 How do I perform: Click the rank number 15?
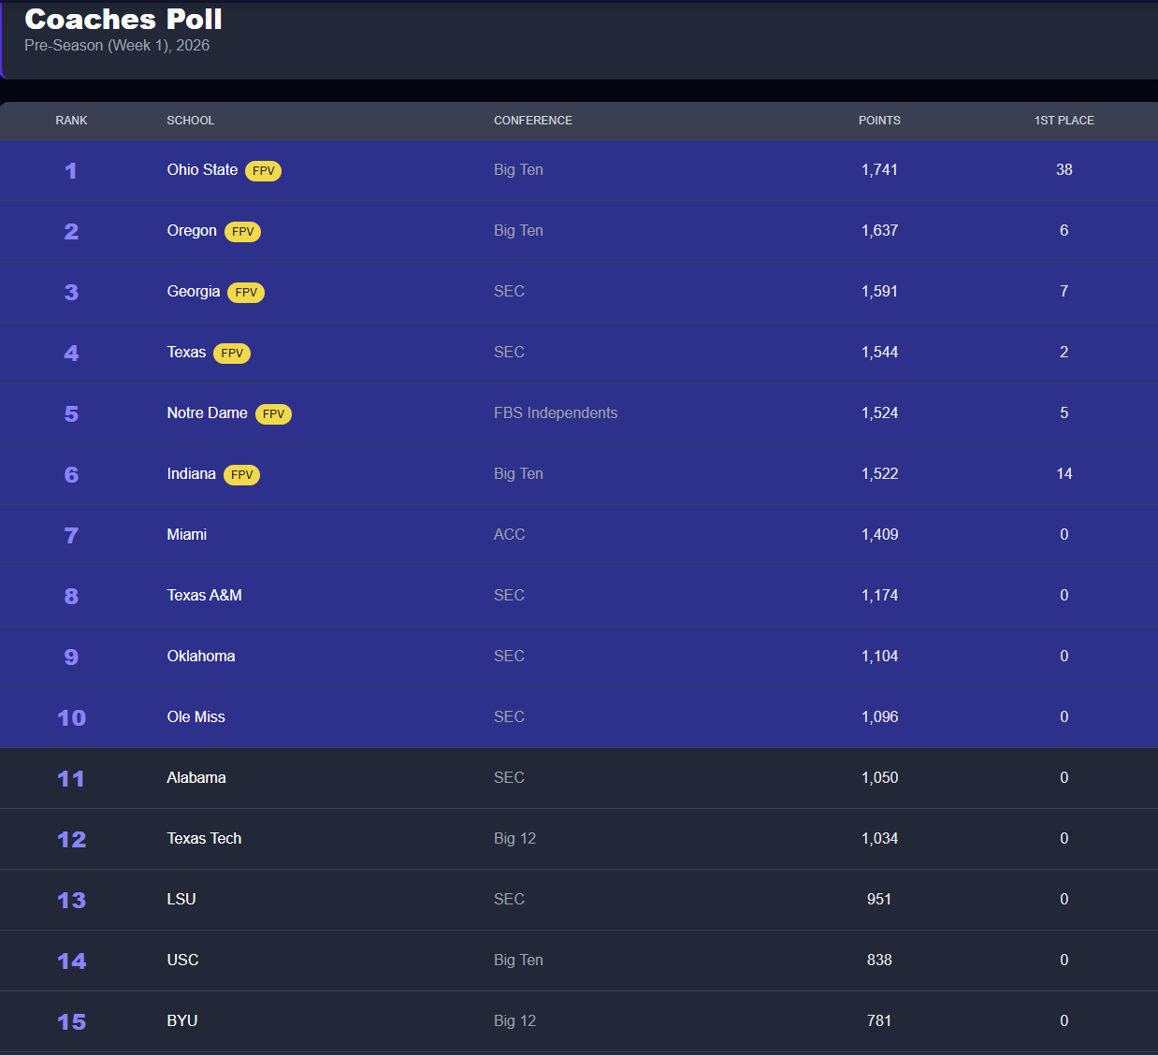[71, 1021]
